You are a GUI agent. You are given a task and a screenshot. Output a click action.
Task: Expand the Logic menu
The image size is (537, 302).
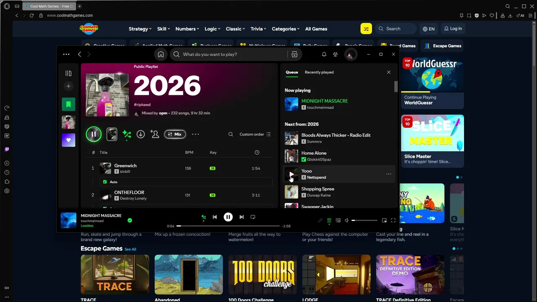(x=212, y=29)
